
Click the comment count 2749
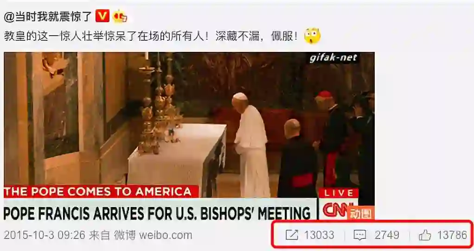point(387,235)
